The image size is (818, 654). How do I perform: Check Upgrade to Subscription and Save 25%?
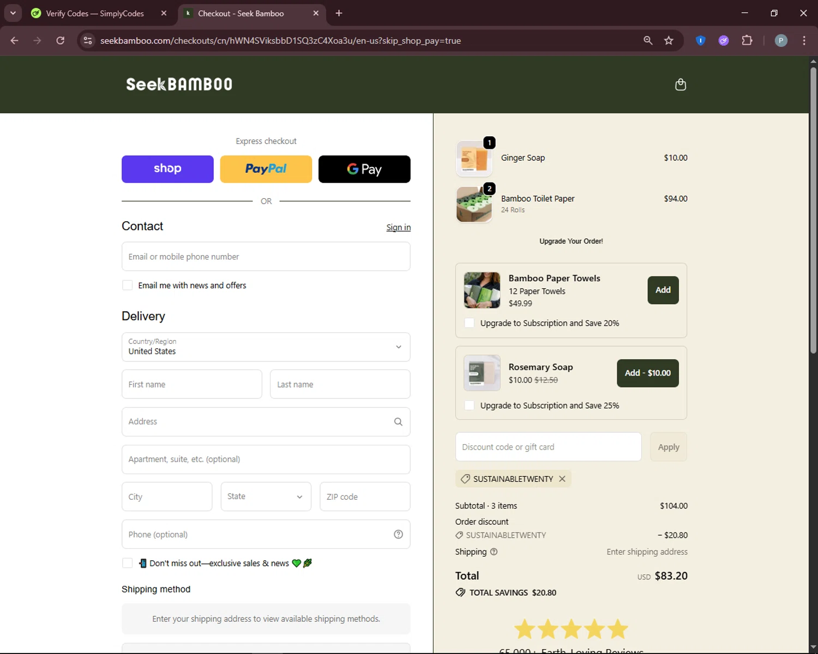(x=469, y=405)
